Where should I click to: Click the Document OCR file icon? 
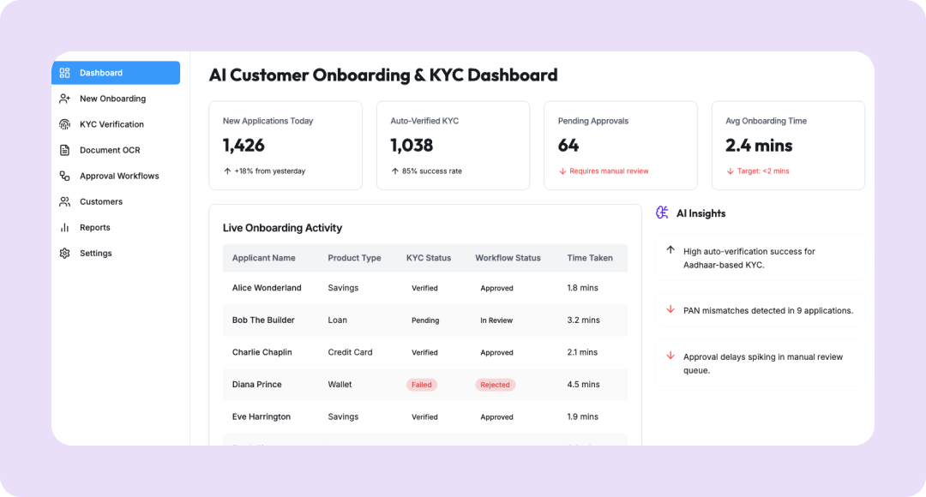coord(64,150)
